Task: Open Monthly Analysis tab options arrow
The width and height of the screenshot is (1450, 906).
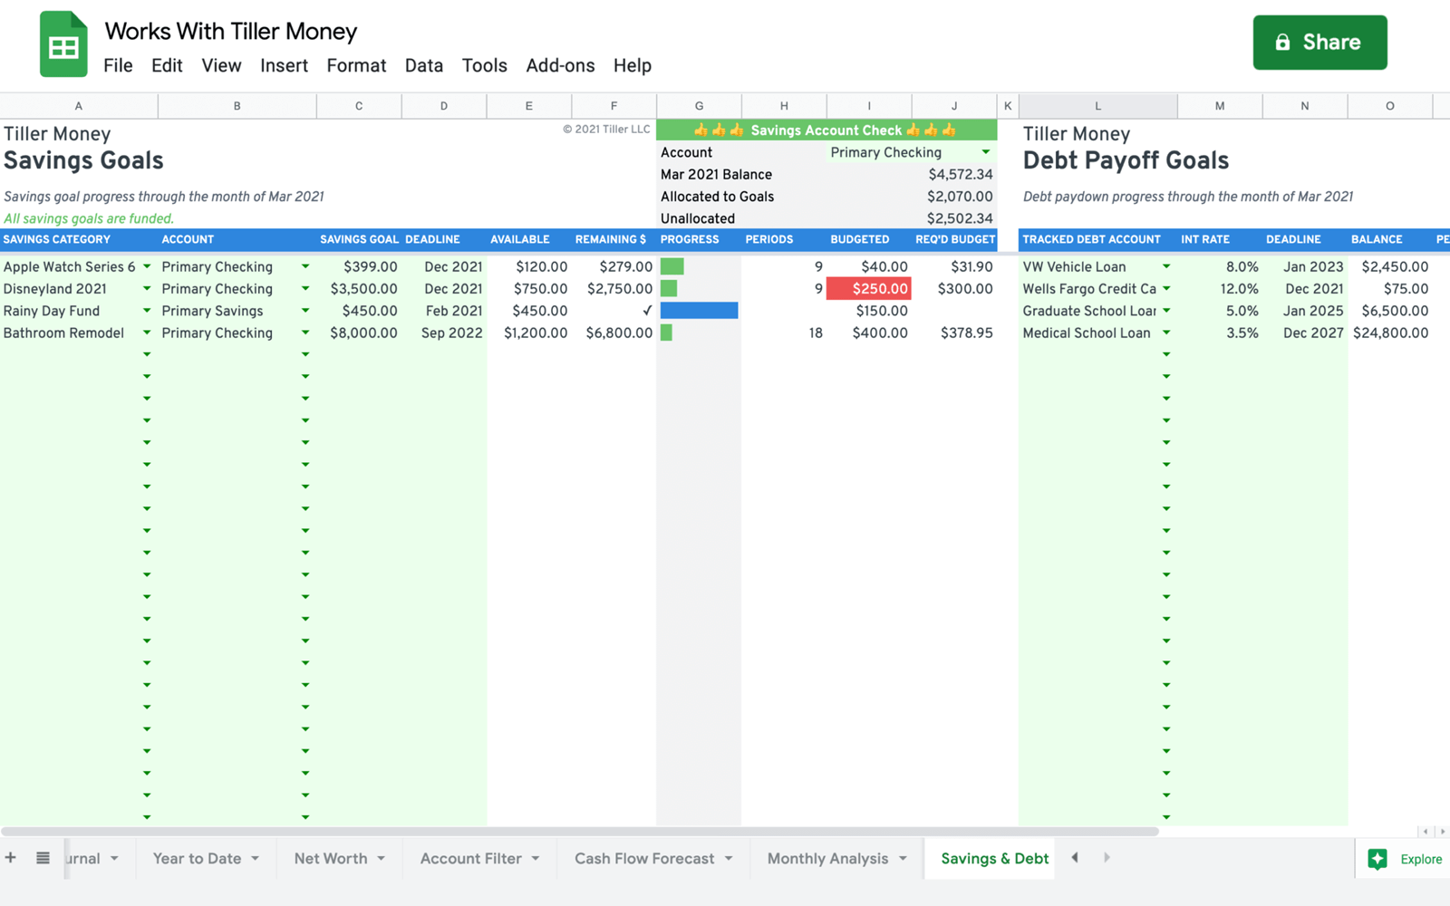Action: coord(903,858)
